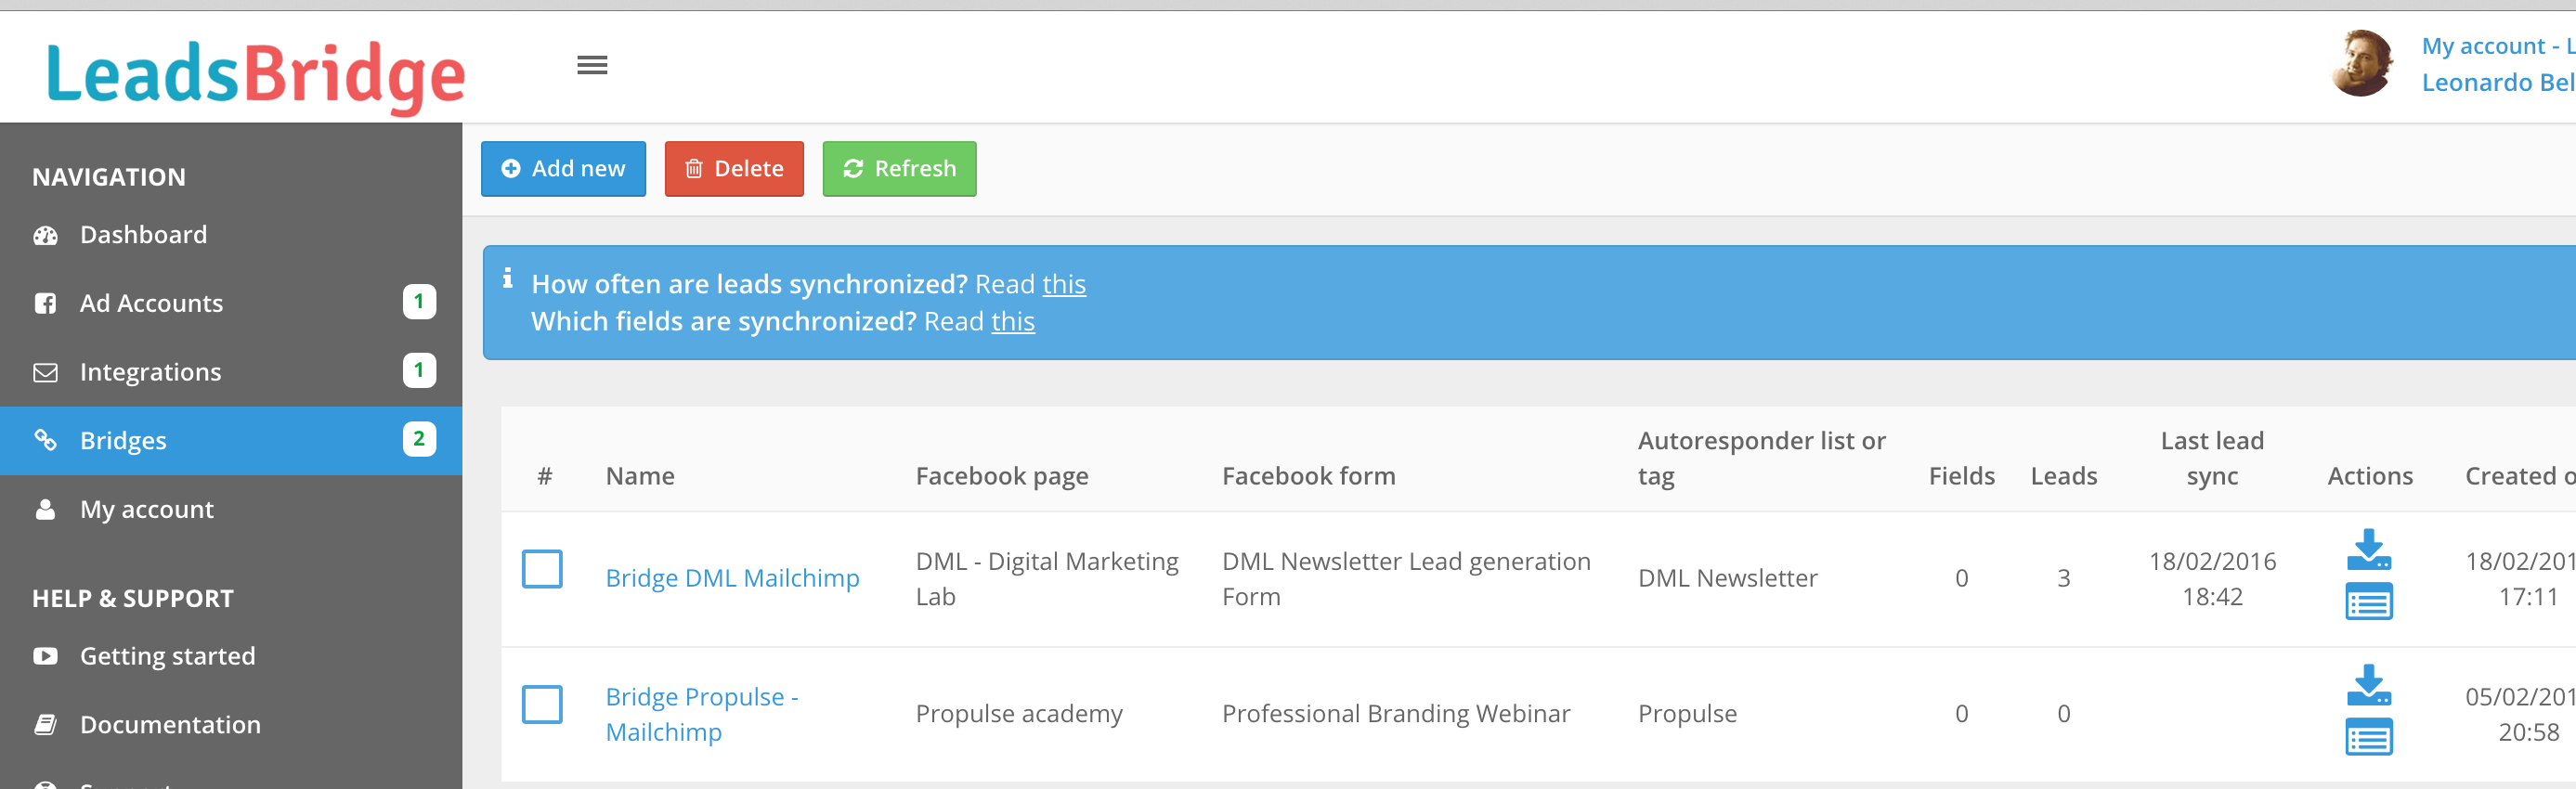Select checkbox for Bridge DML Mailchimp

542,569
